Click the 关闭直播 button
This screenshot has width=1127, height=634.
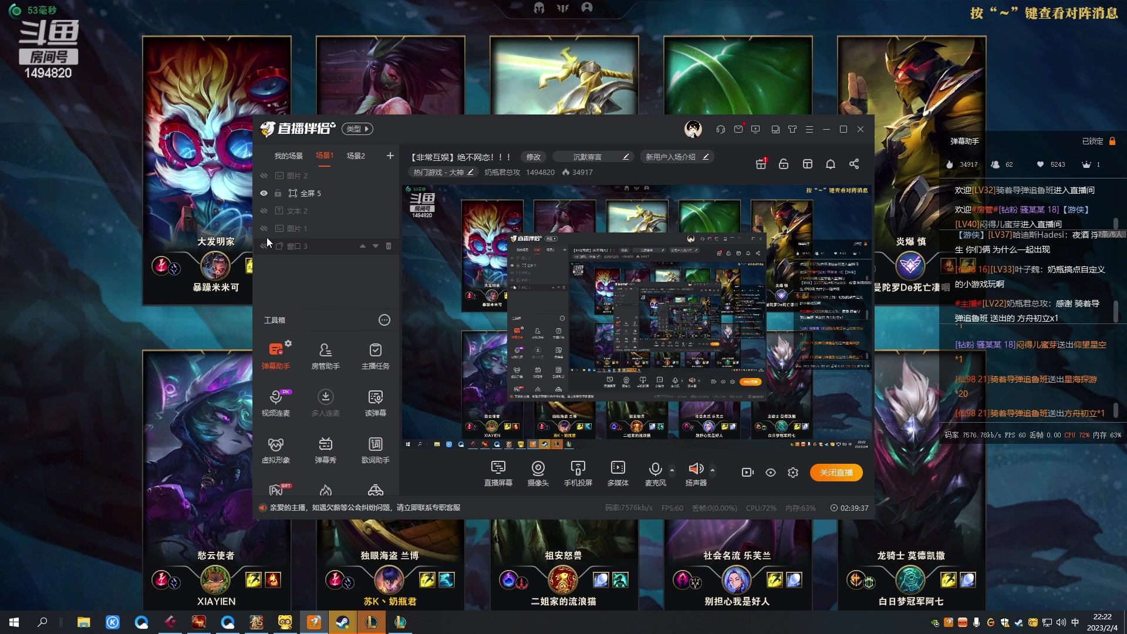(836, 473)
